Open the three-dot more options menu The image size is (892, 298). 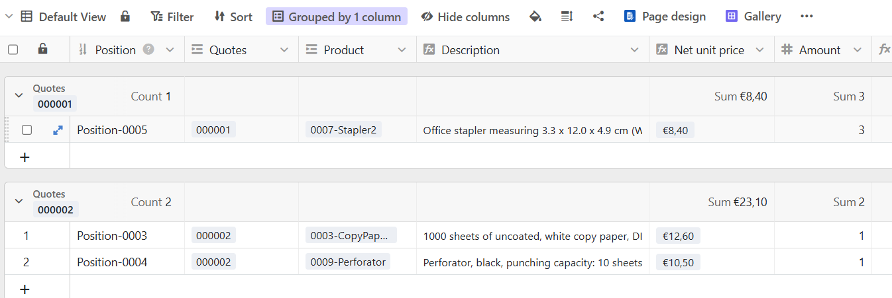pos(807,17)
